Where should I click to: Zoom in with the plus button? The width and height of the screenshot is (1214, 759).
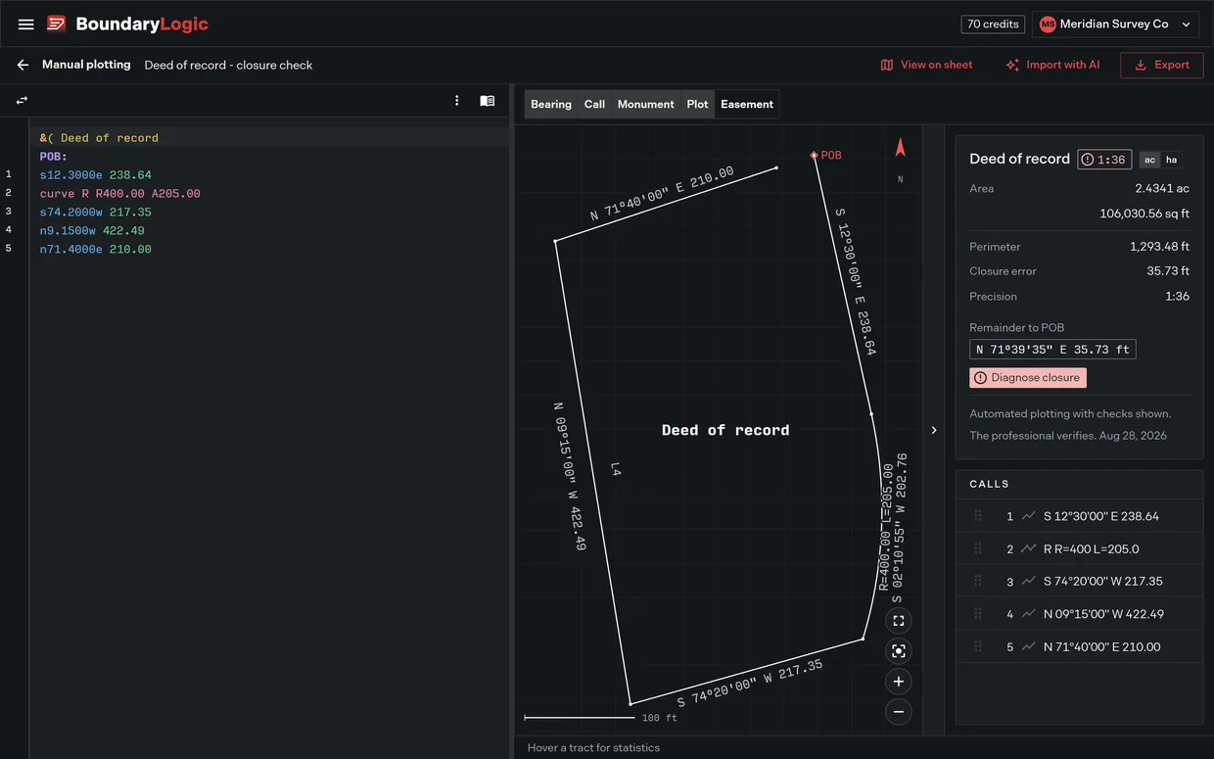[x=898, y=682]
